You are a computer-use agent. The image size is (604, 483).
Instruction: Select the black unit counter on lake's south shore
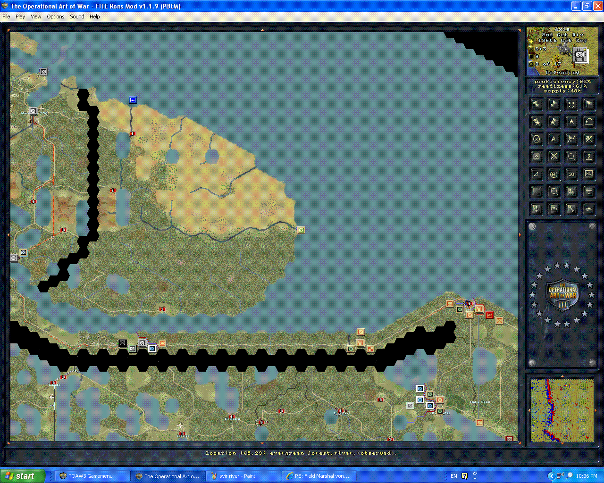pos(123,343)
